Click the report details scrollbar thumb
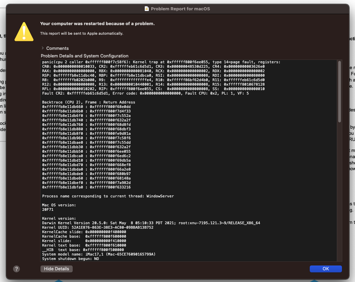This screenshot has width=355, height=282. click(339, 92)
